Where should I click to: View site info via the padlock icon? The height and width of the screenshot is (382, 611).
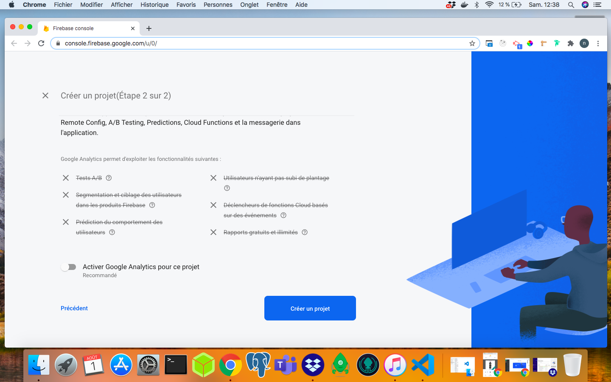[58, 43]
